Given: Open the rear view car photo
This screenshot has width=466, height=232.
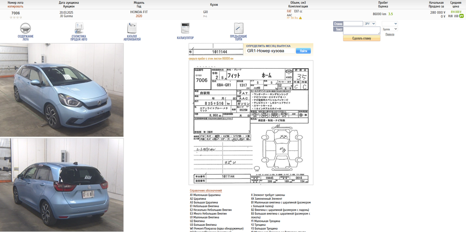Looking at the screenshot, I should pyautogui.click(x=62, y=185).
